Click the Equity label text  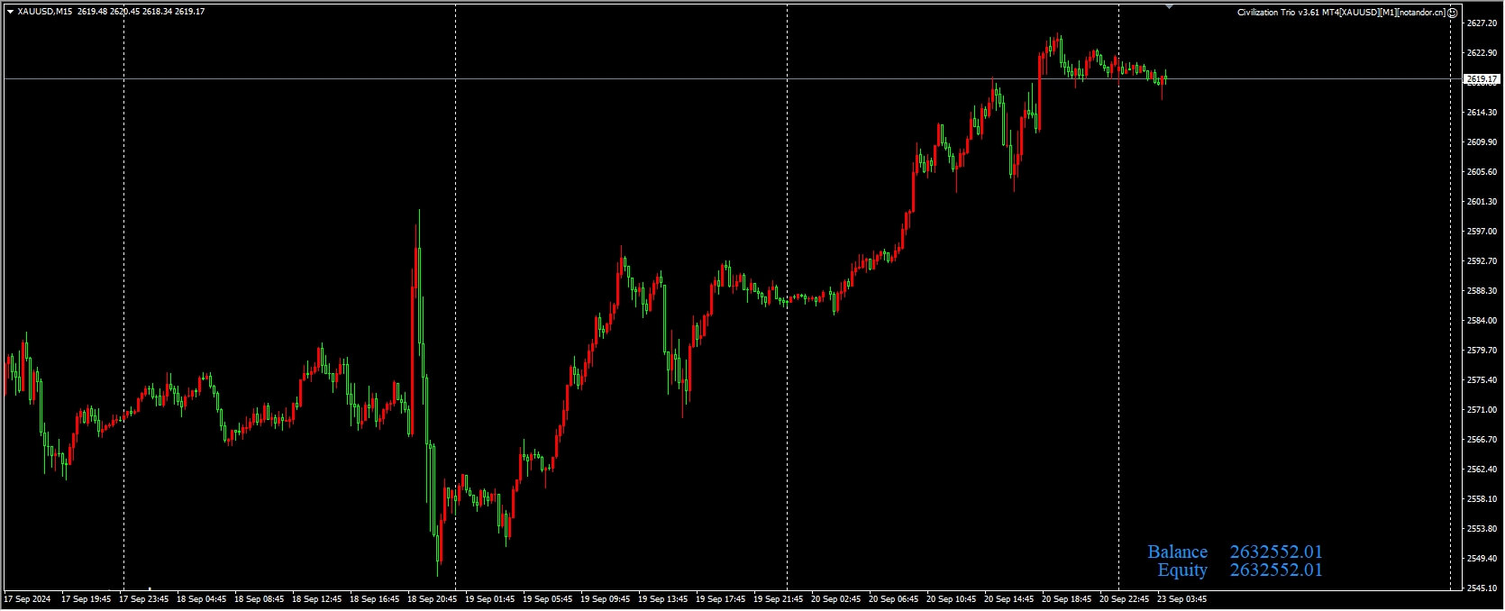point(1182,570)
